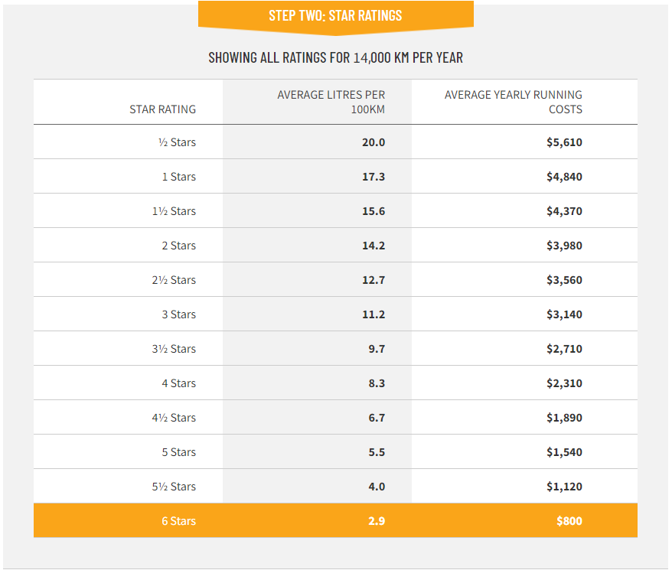672x570 pixels.
Task: Click the 2½ Stars rating row
Action: (x=335, y=279)
